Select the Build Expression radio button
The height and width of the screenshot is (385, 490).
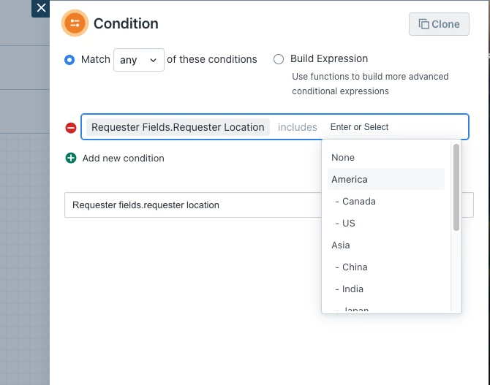point(279,59)
